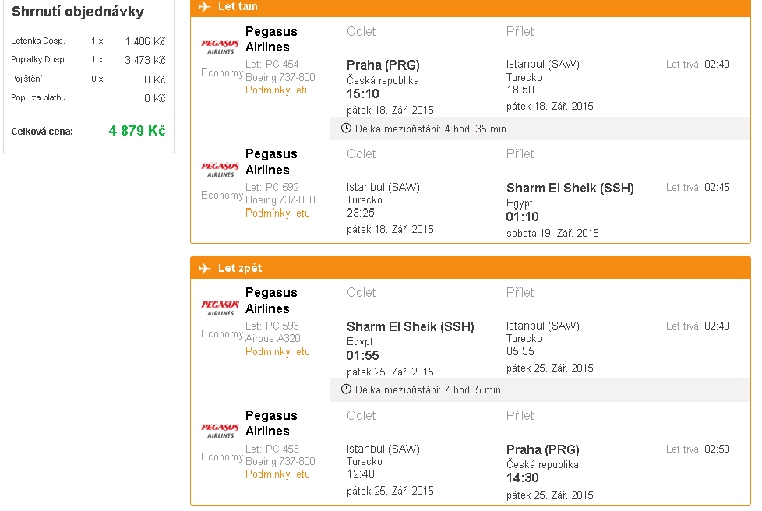Viewport: 762px width, 511px height.
Task: Click the Poplatky Dosp. fee row
Action: click(89, 60)
